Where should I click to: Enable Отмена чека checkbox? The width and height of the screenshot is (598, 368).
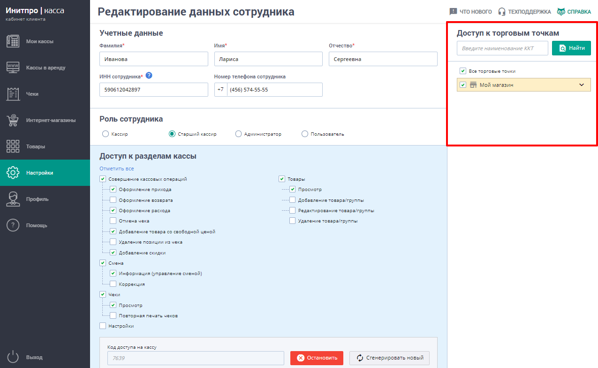(x=113, y=221)
